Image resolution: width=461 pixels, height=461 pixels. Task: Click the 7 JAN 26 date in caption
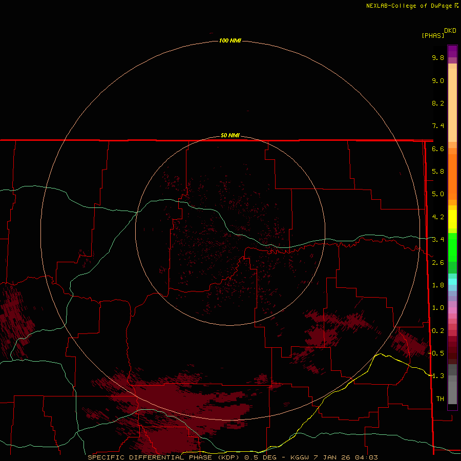coord(331,457)
